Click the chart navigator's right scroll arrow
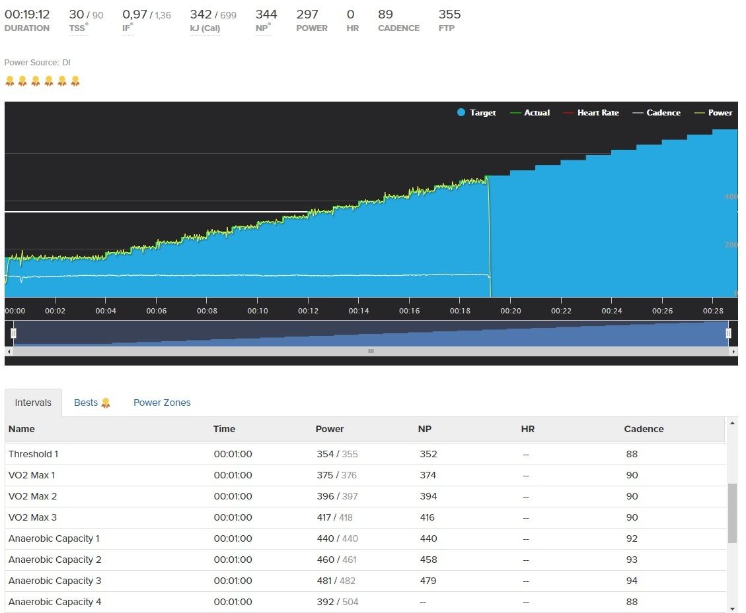Viewport: 746px width, 613px height. click(733, 352)
